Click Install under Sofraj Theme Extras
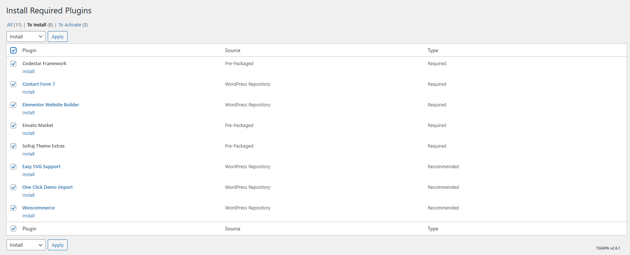 (29, 154)
